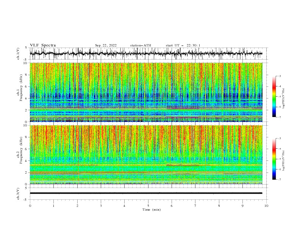This screenshot has width=300, height=231.
Task: Click time axis tick label "5"
Action: [x=148, y=206]
